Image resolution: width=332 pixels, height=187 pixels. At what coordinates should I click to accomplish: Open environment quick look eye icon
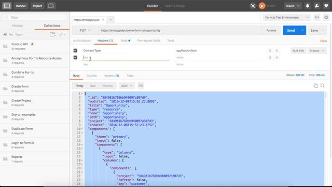(x=317, y=17)
